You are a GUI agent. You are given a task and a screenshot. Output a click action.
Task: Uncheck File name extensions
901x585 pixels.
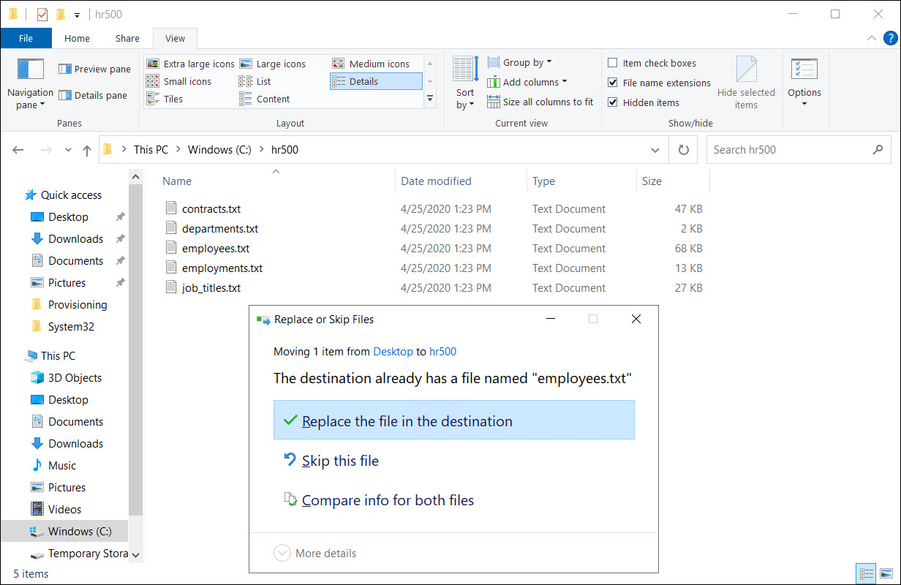pos(613,83)
